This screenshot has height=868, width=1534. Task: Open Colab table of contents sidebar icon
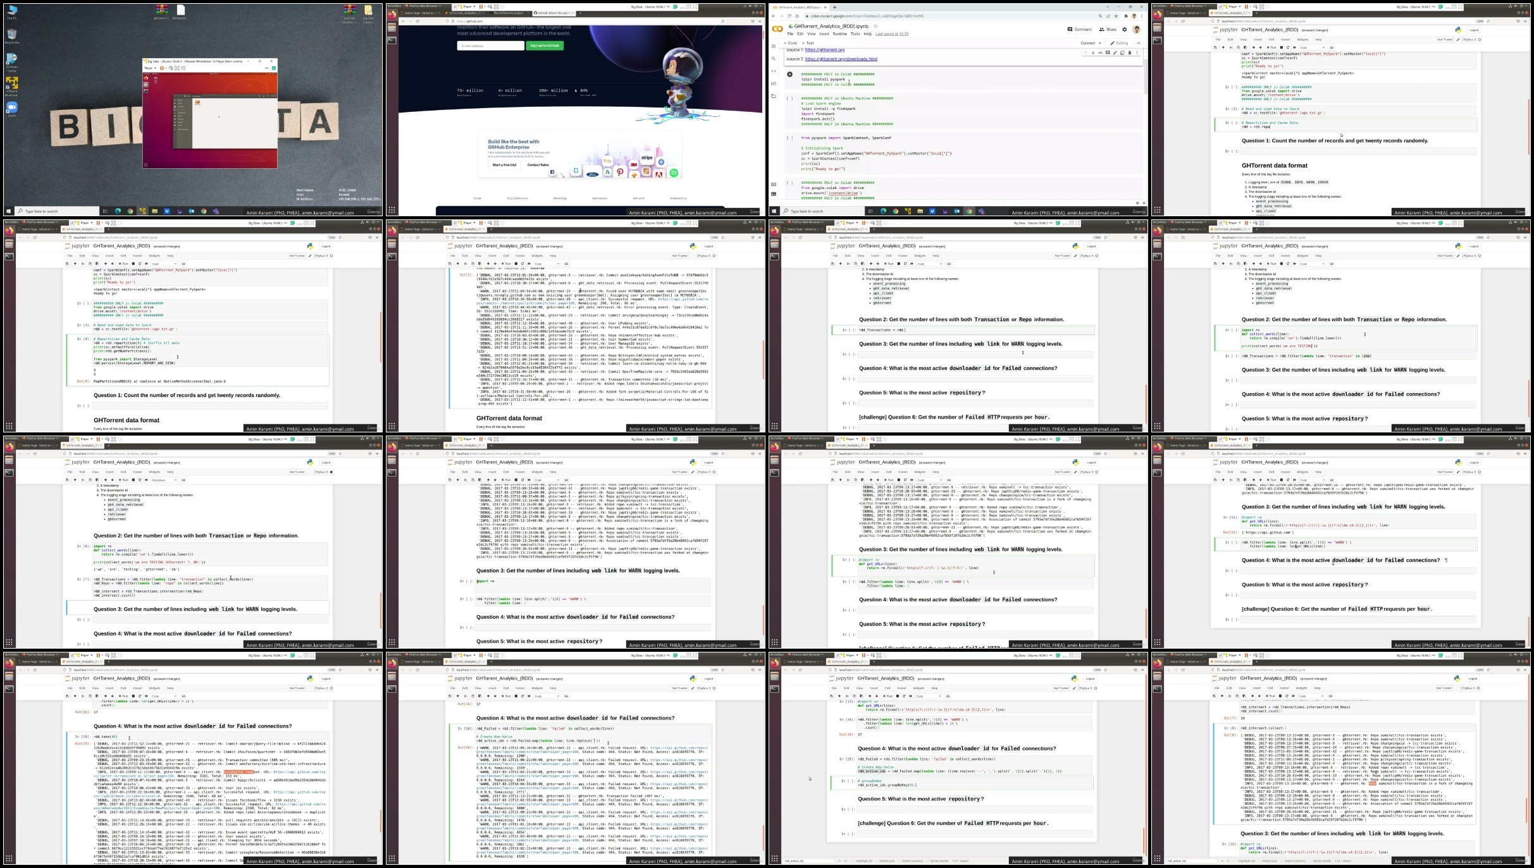[774, 46]
